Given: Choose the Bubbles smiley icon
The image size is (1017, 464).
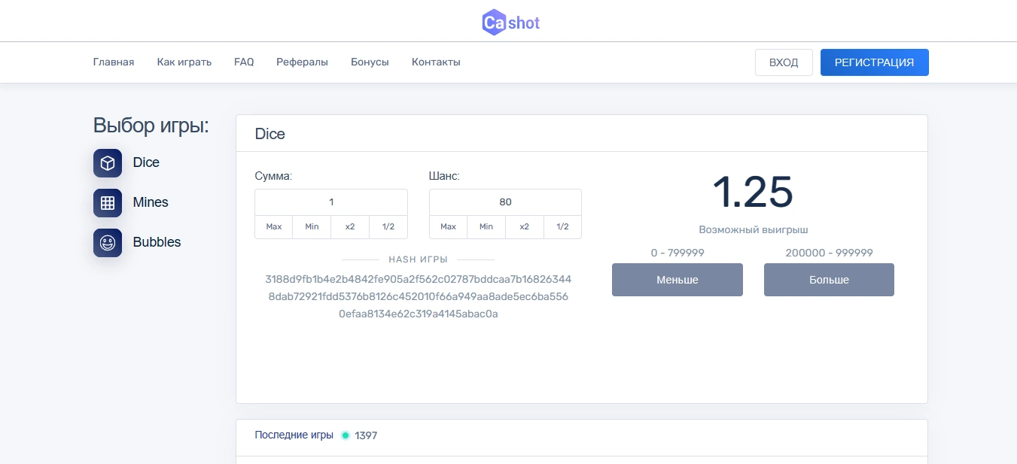Looking at the screenshot, I should [x=108, y=243].
